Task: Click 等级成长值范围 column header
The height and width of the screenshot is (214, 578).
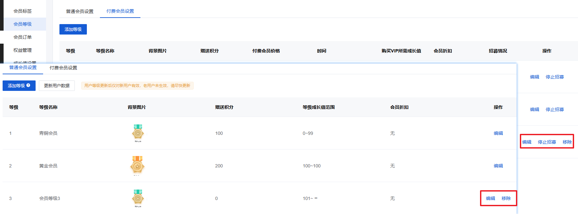Action: click(319, 107)
